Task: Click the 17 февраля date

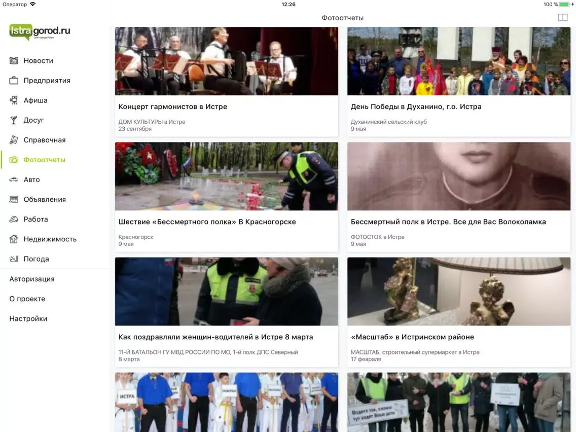Action: tap(366, 359)
